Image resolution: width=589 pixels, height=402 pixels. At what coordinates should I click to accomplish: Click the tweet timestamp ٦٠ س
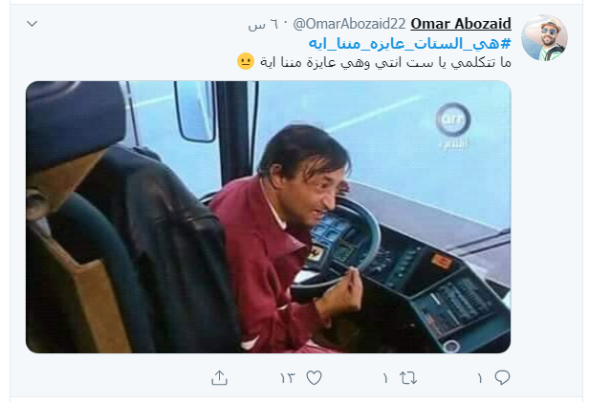pyautogui.click(x=264, y=25)
